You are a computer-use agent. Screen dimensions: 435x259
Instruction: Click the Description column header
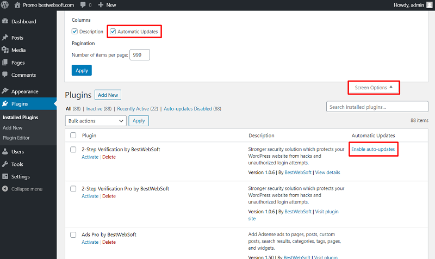(262, 135)
